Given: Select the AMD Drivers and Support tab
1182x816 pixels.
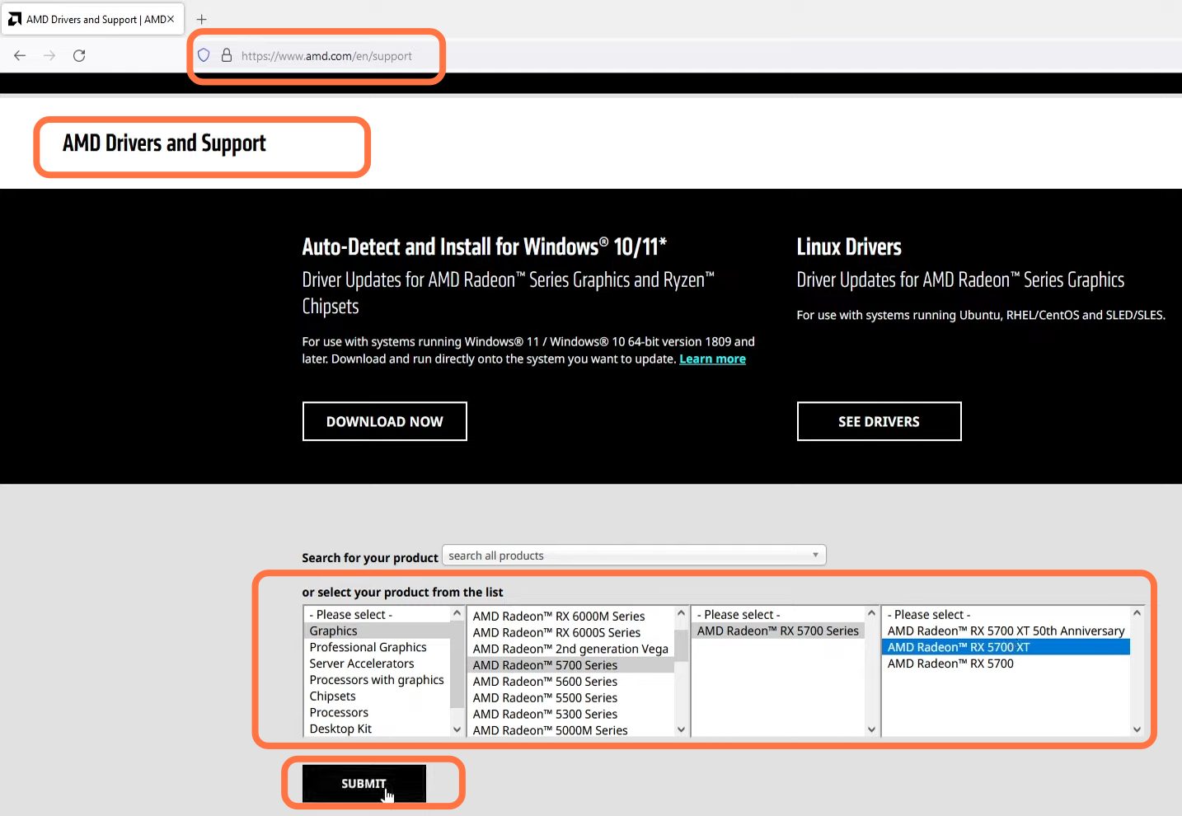Looking at the screenshot, I should [x=92, y=19].
